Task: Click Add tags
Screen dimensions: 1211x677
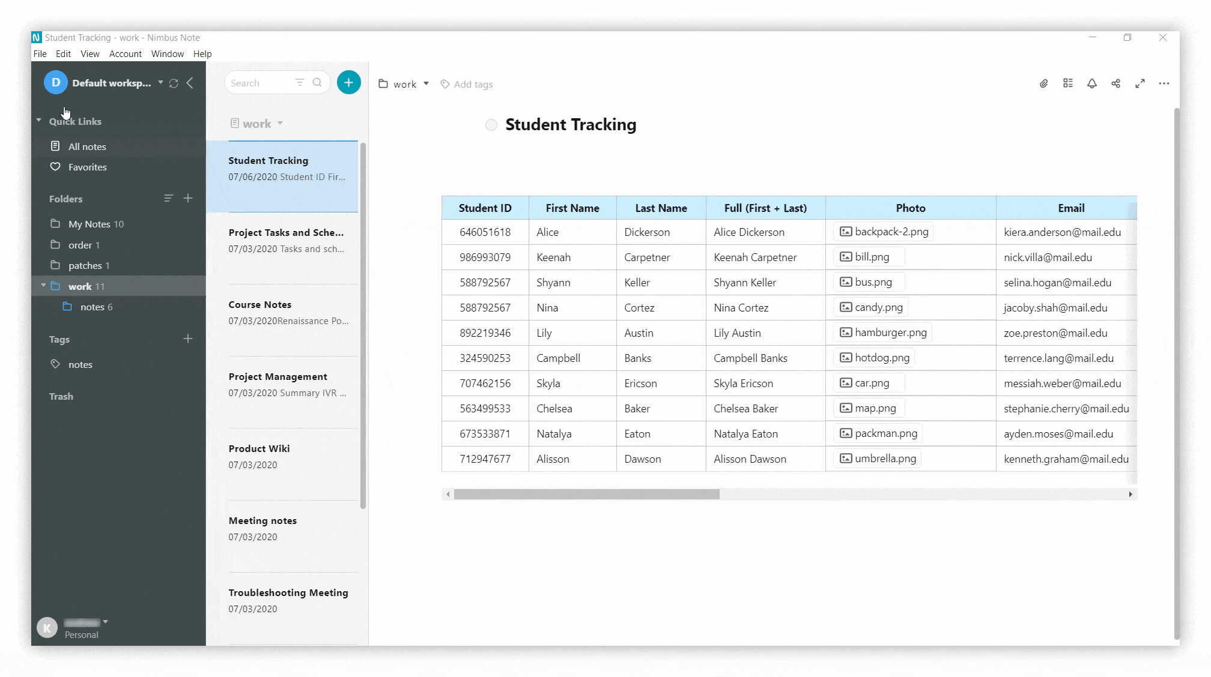Action: pyautogui.click(x=473, y=84)
